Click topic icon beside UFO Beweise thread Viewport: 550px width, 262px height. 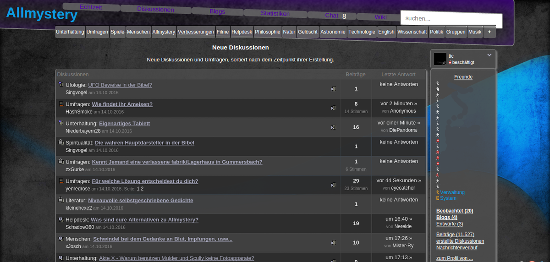click(x=61, y=84)
